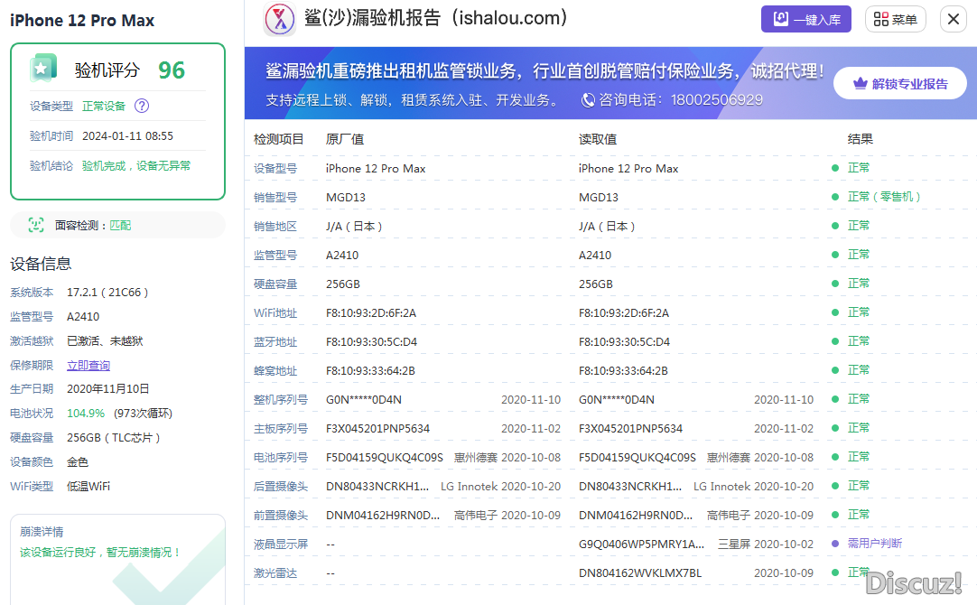Click the factory 电池序列号 F5D04159QUKQ4C09S

click(x=385, y=457)
